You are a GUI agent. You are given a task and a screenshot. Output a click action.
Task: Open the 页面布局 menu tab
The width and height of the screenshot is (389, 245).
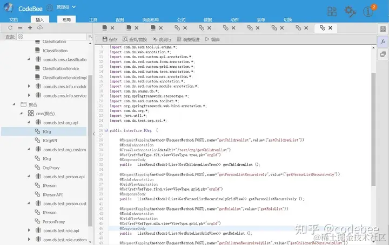(151, 19)
